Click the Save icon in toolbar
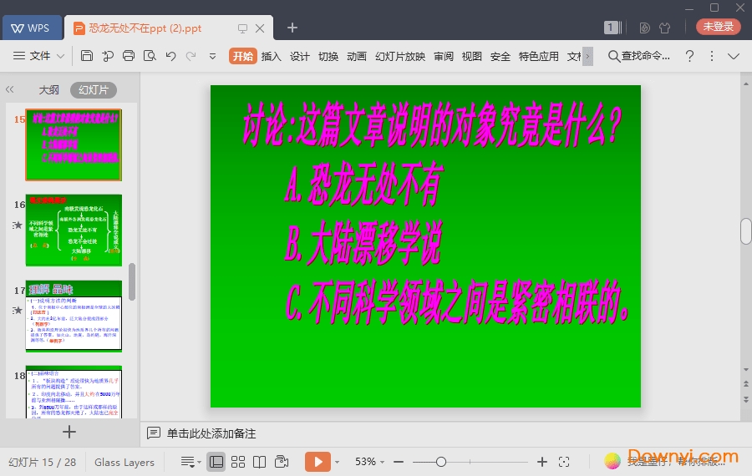Screen dimensions: 752x476 click(x=86, y=56)
